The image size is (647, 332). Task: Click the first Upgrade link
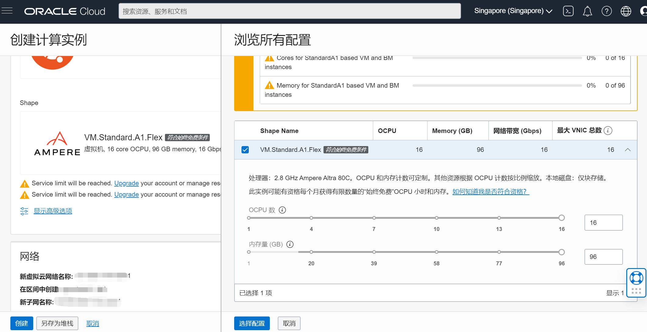tap(127, 183)
